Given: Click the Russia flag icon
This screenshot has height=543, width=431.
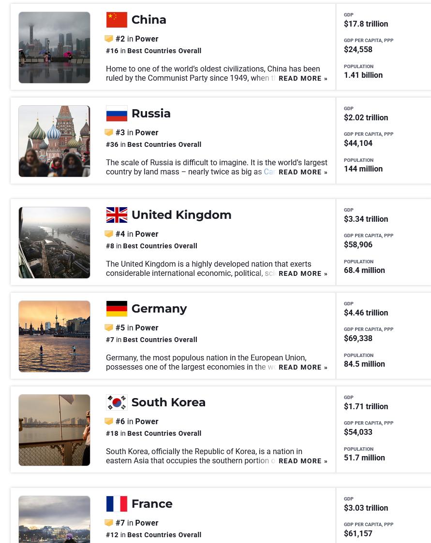Looking at the screenshot, I should [117, 114].
